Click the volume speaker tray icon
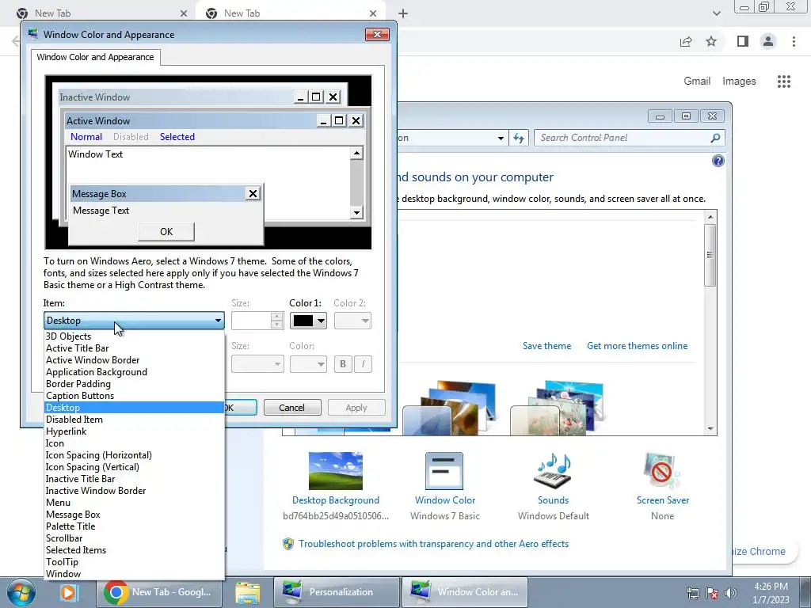This screenshot has height=608, width=811. [730, 592]
